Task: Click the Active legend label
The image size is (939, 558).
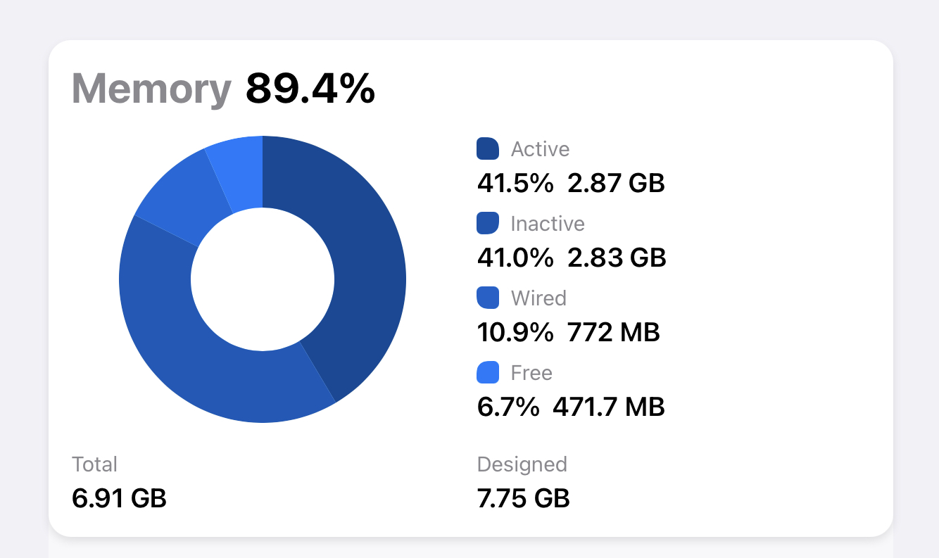Action: (540, 149)
